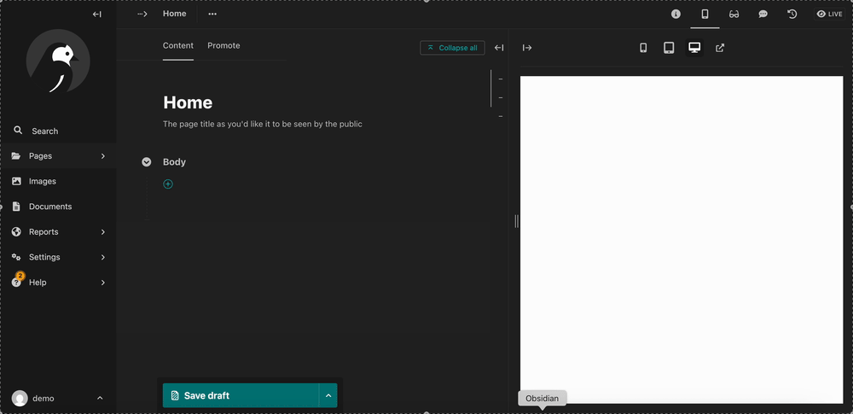The width and height of the screenshot is (853, 414).
Task: Expand the Reports submenu chevron
Action: 103,232
